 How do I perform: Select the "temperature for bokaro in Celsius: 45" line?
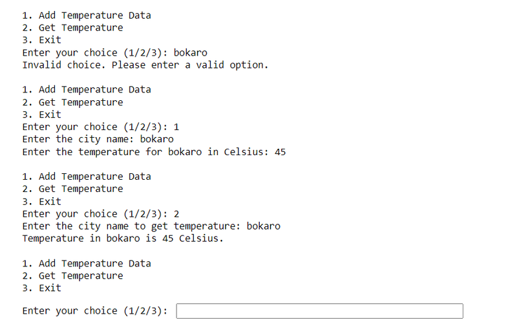coord(154,152)
